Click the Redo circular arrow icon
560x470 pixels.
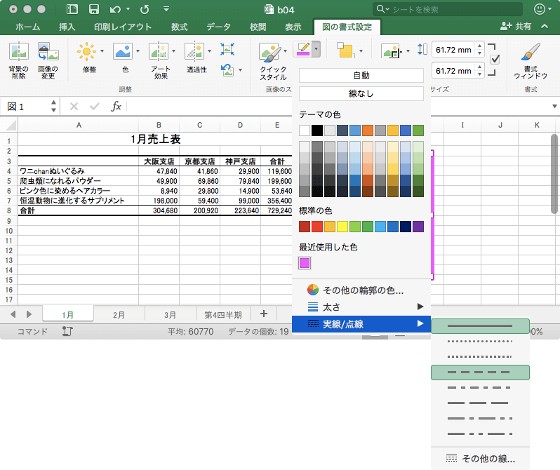[x=145, y=9]
